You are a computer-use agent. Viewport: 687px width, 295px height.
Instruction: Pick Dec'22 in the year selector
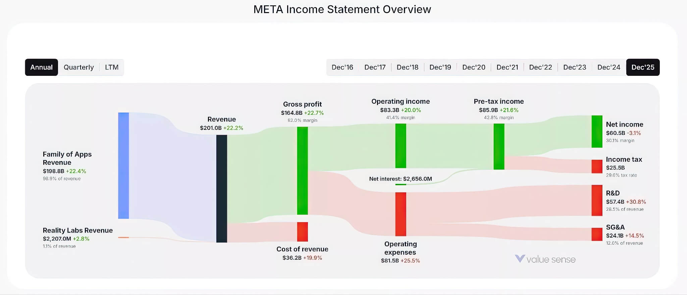pos(540,67)
